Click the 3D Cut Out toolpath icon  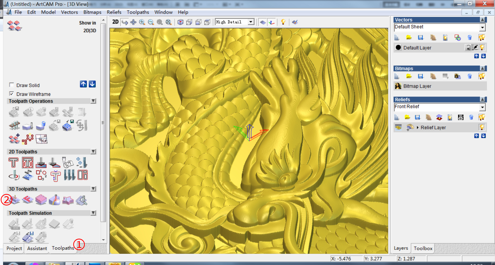pos(68,200)
